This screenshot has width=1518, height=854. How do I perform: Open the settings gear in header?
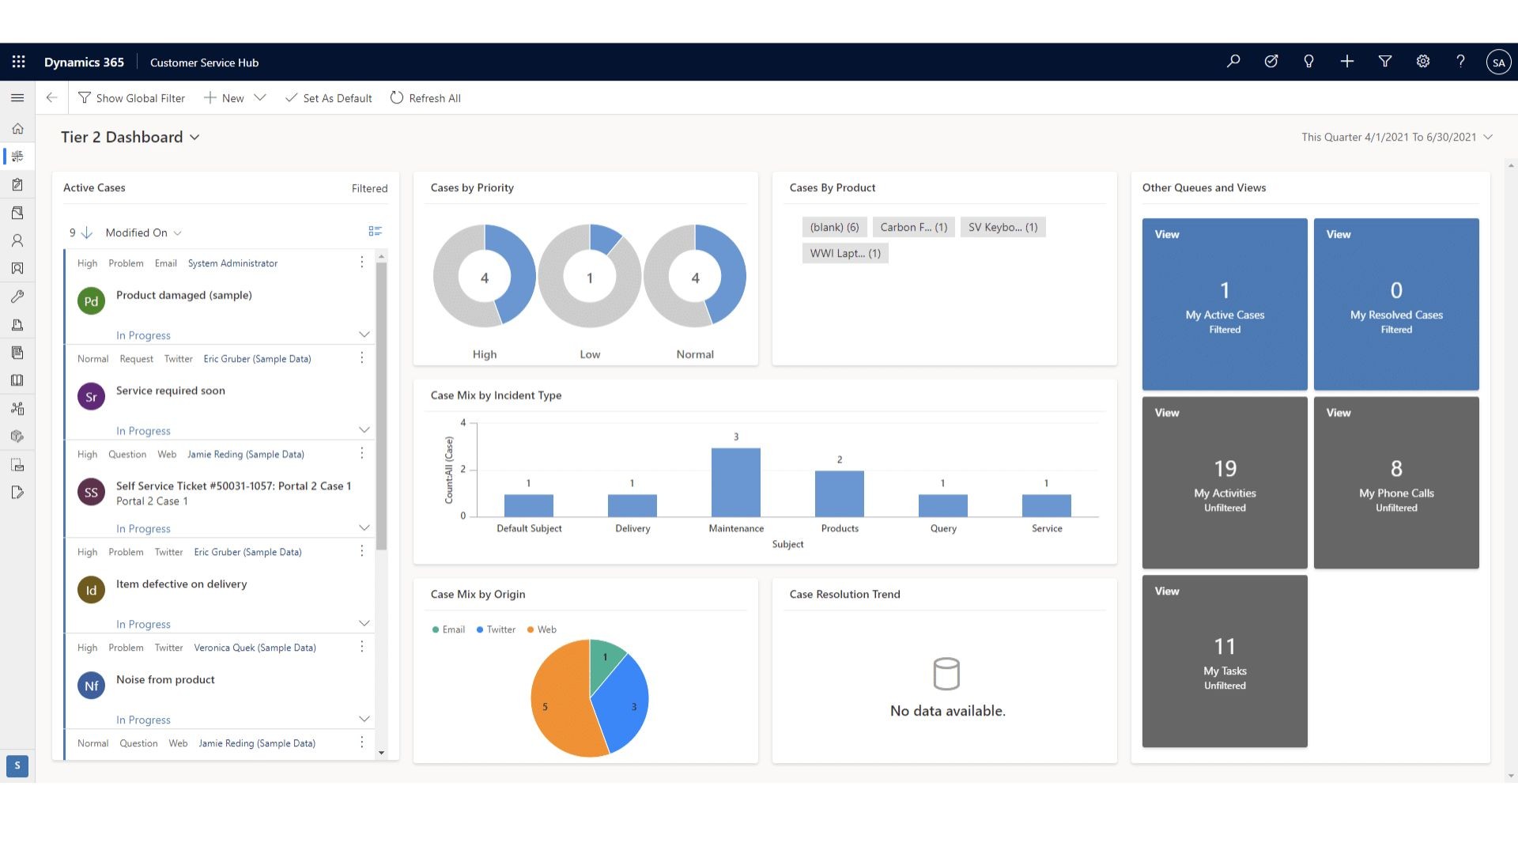tap(1422, 62)
